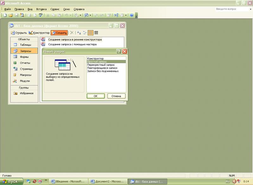This screenshot has width=253, height=185.
Task: Click the help button in Новый запрос dialog
Action: click(119, 51)
